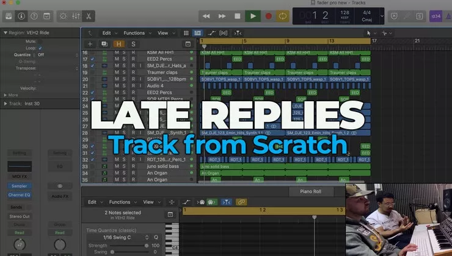
Task: Click the Fast Forward transport button
Action: coord(222,16)
